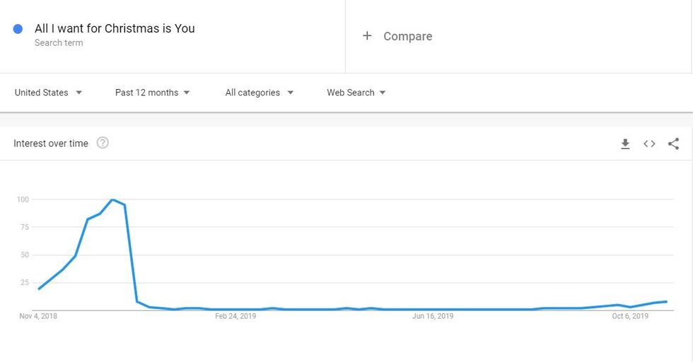Click the peak point at 100 on the chart

[112, 199]
